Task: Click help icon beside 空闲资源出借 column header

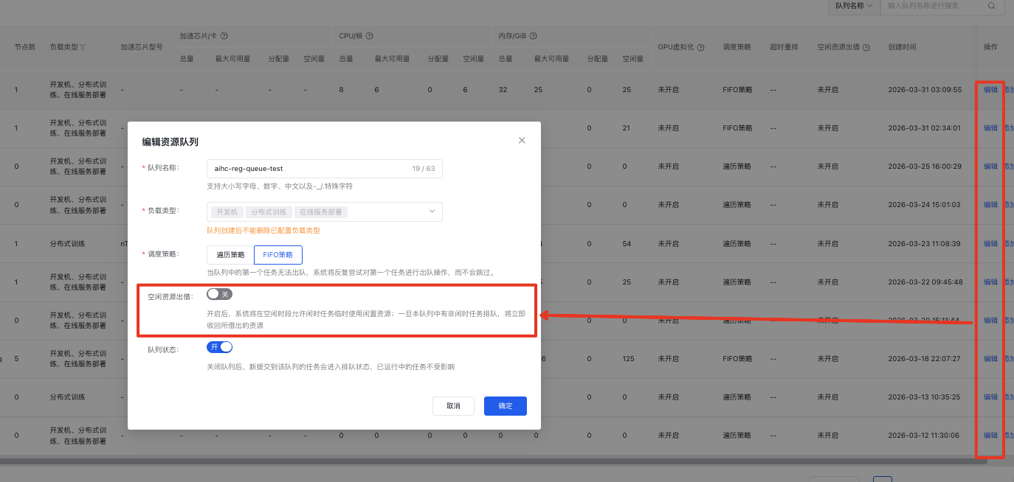Action: [866, 47]
